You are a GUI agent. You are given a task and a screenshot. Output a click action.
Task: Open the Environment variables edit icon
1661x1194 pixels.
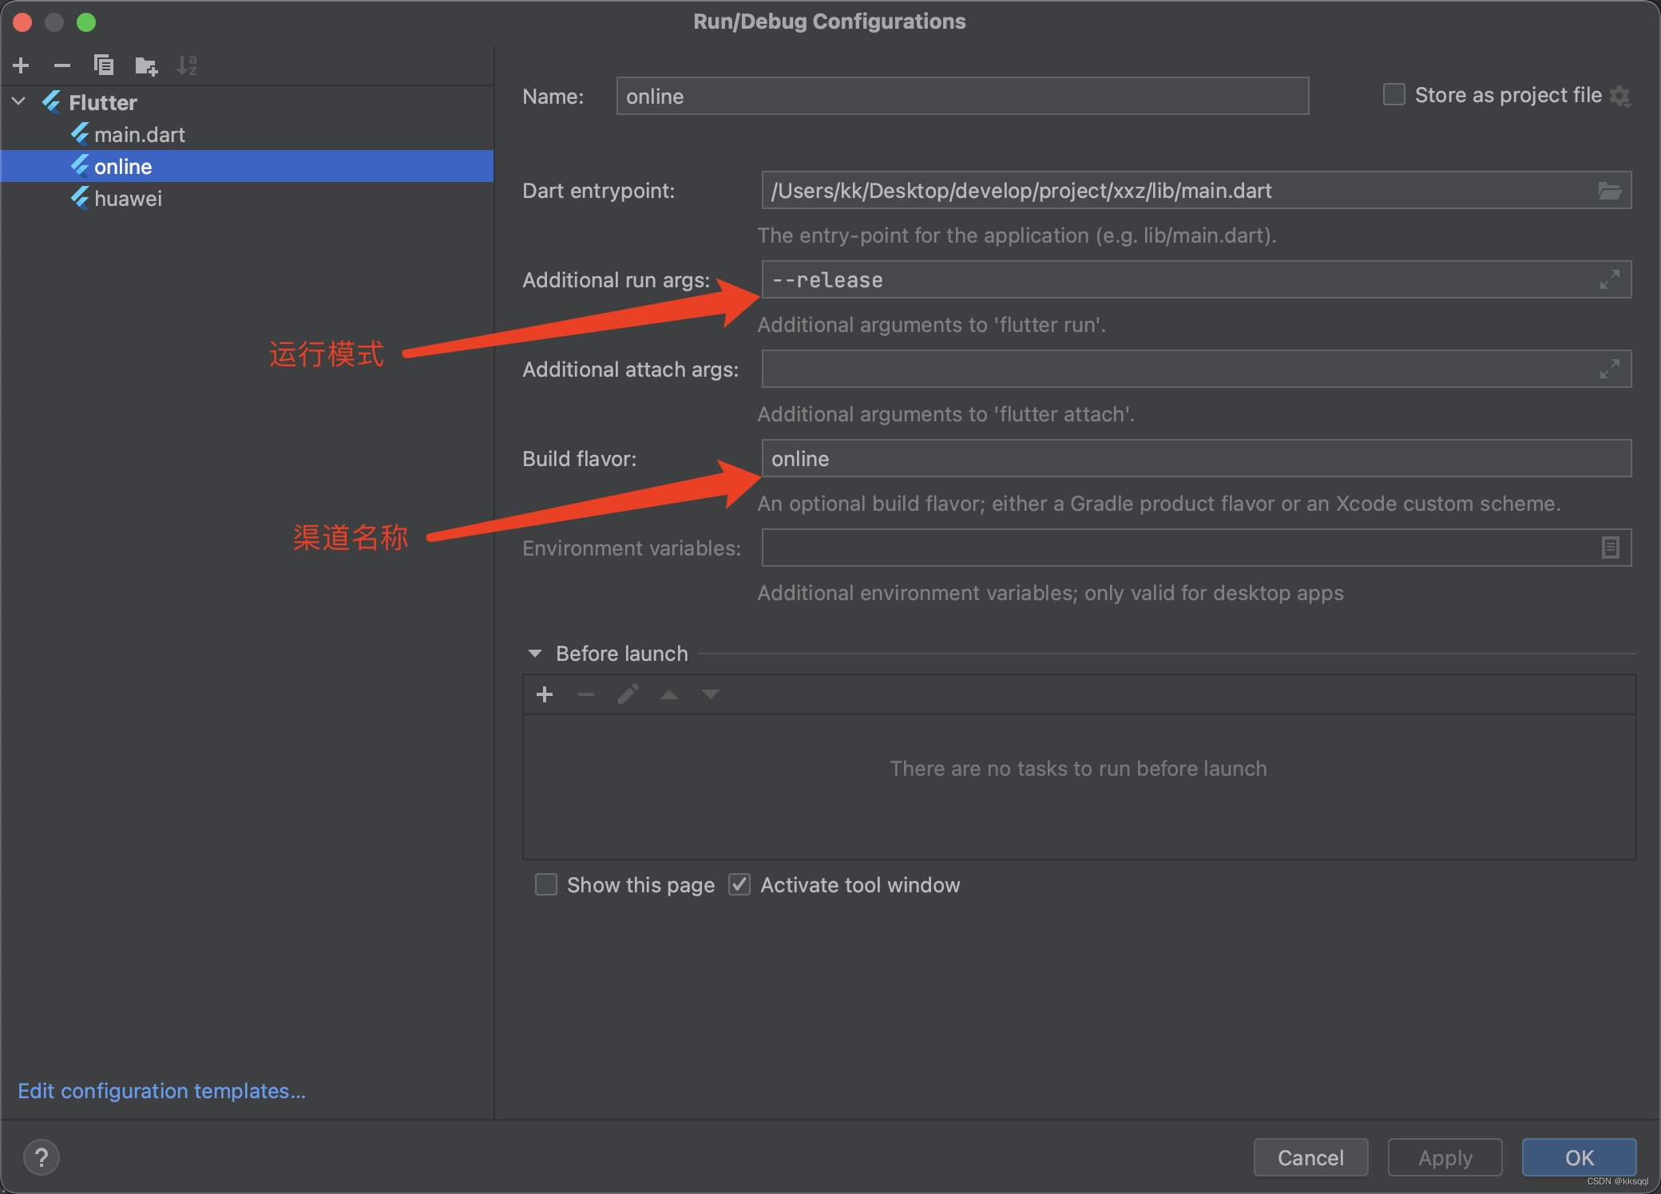[1610, 548]
